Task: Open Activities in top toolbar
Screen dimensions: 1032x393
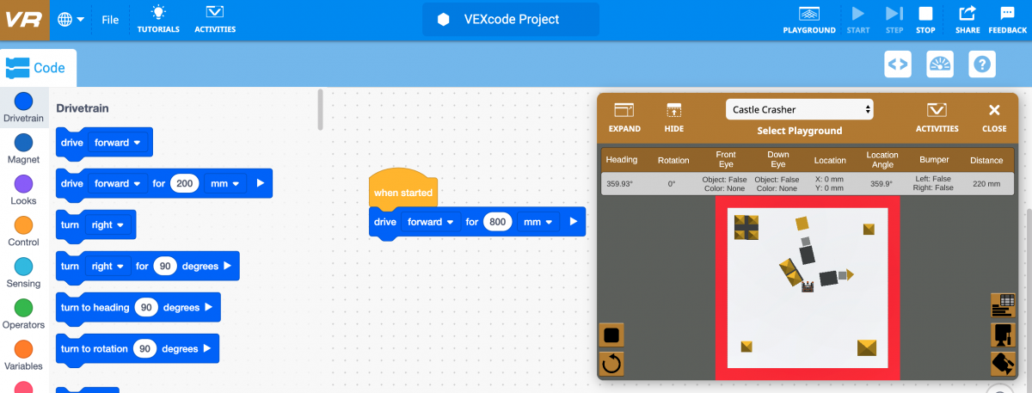Action: 215,19
